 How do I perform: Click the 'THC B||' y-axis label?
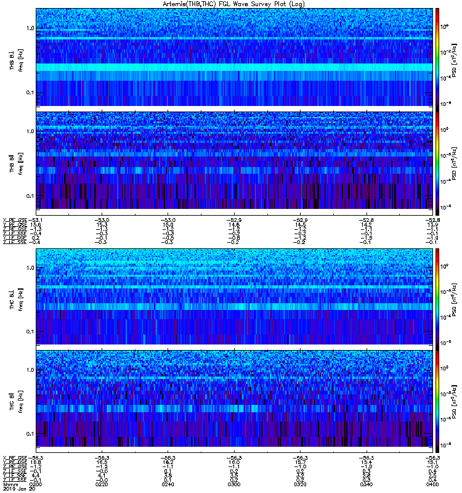pos(12,401)
